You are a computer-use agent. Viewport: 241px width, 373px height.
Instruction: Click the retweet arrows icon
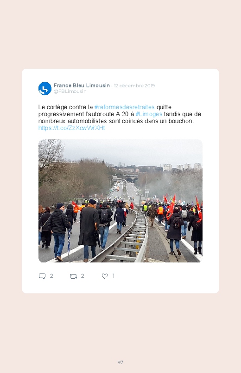coord(73,276)
